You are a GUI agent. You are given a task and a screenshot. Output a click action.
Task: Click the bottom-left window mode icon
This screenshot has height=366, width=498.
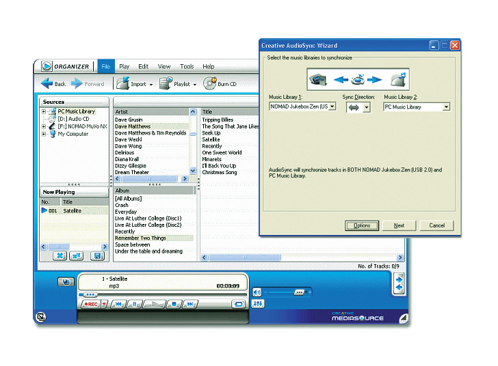click(40, 317)
